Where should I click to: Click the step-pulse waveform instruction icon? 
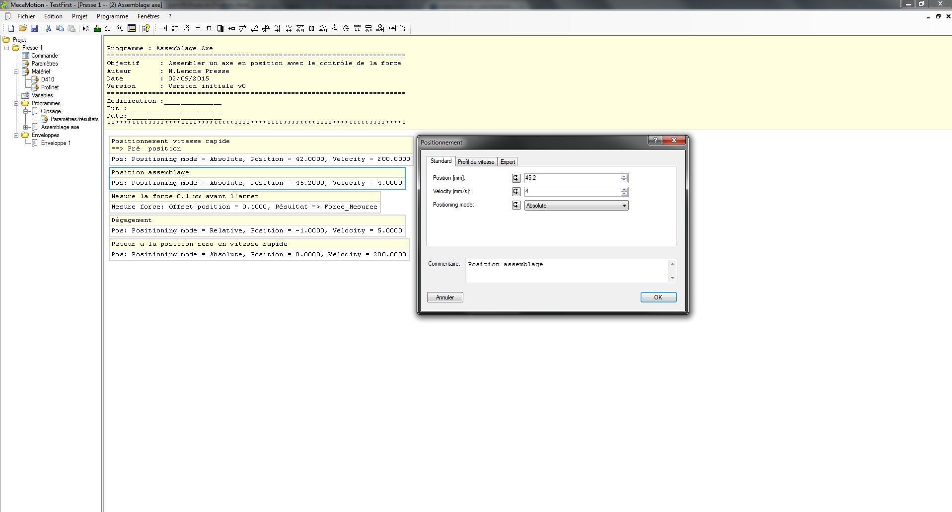click(209, 28)
